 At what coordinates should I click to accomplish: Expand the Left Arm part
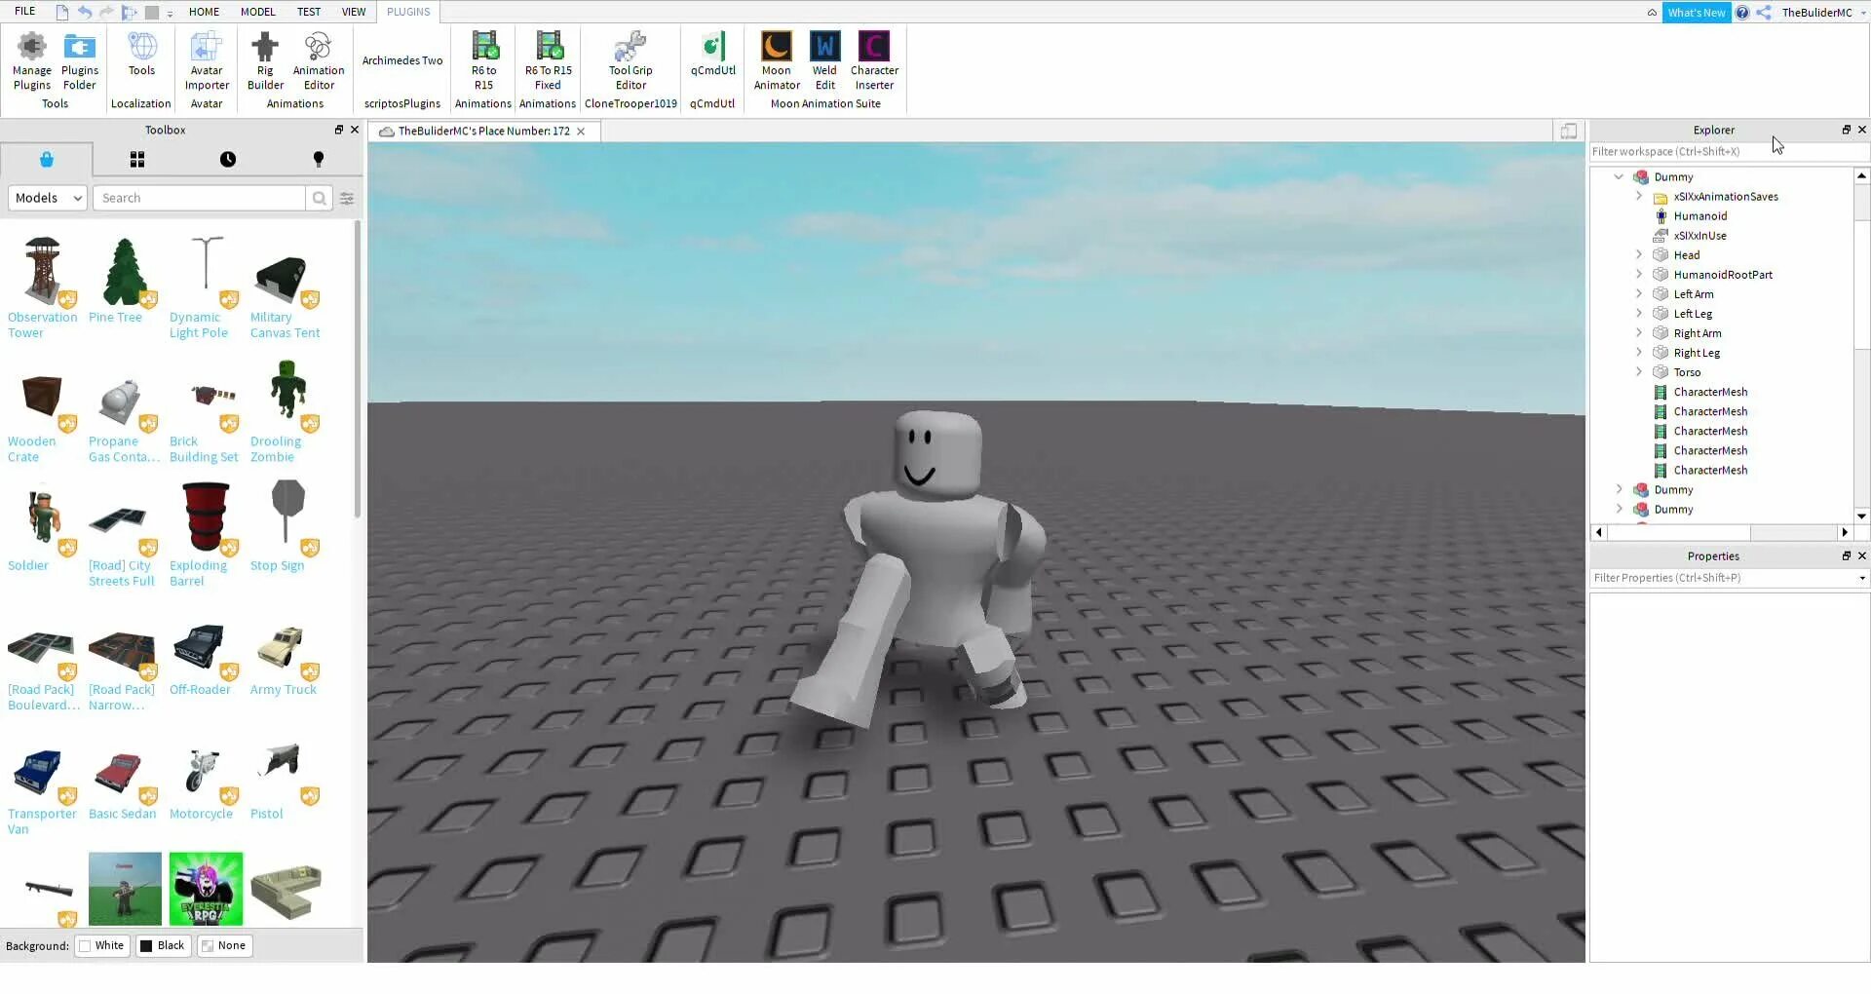click(1639, 294)
